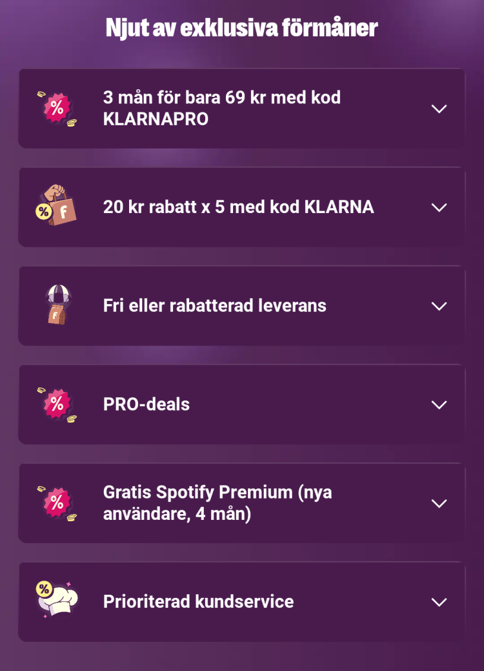The height and width of the screenshot is (671, 484).
Task: Tap the 'Prioriterad kundservice' label text
Action: click(x=198, y=602)
